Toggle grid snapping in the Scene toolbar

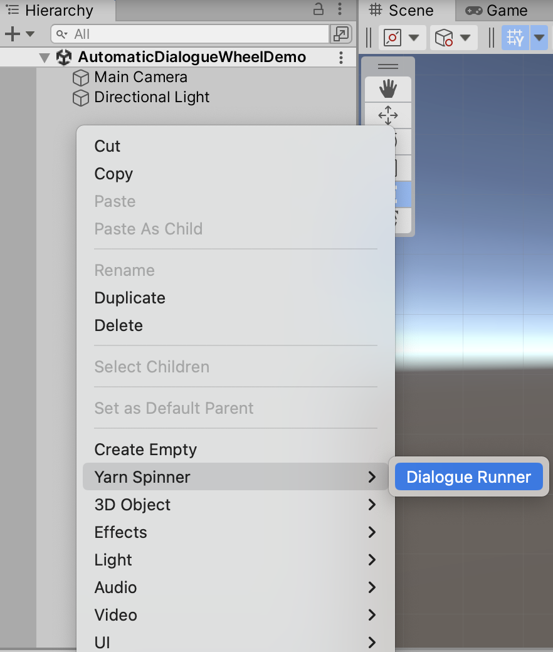515,38
